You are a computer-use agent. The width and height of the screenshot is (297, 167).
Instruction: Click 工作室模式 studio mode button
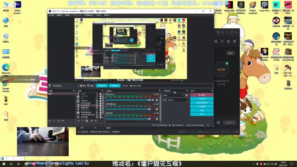pyautogui.click(x=202, y=107)
